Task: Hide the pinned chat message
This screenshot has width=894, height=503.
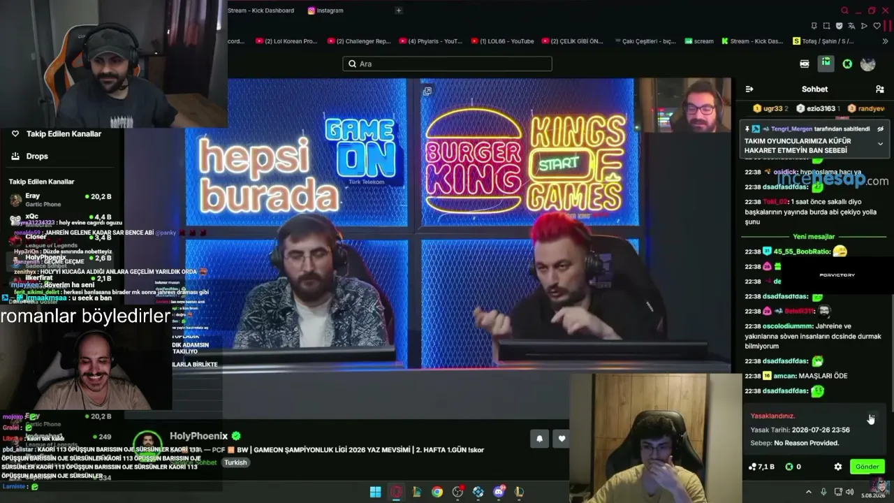Action: (880, 129)
